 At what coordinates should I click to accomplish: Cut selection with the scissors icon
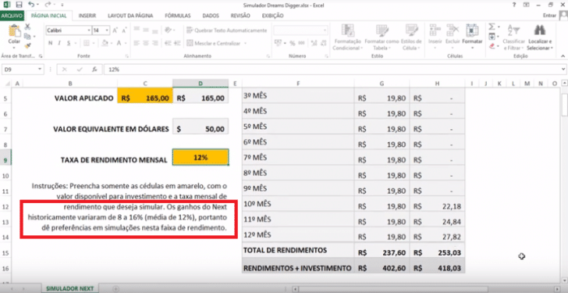(27, 27)
